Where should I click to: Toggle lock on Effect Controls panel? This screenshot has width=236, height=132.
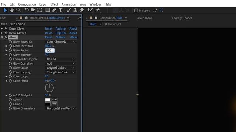tap(26, 18)
